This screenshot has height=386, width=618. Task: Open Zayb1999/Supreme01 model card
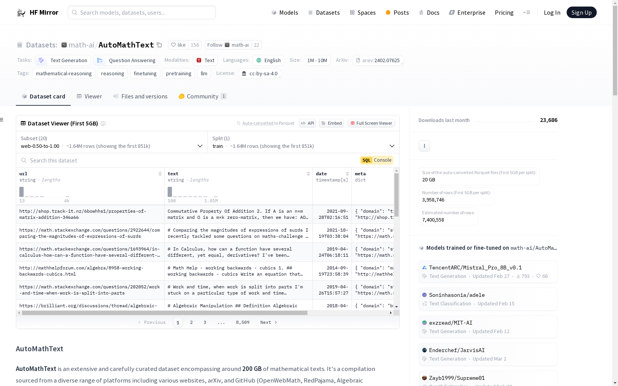point(488,378)
